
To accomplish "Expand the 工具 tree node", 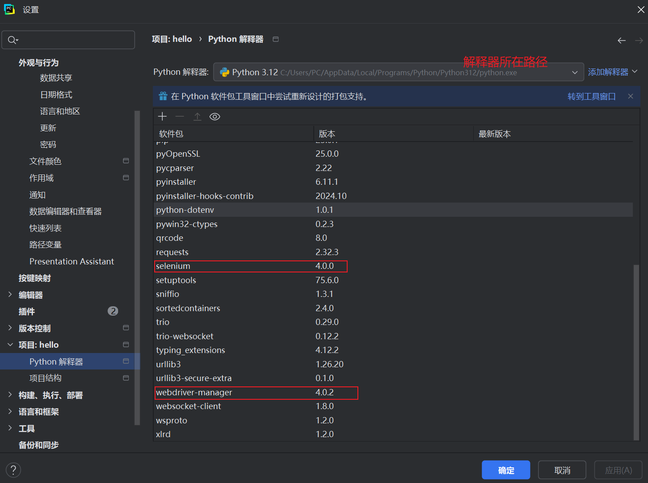I will (10, 428).
